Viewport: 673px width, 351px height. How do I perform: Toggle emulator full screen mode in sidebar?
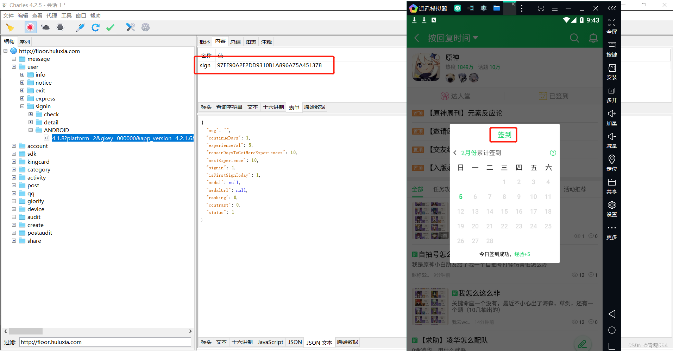click(x=612, y=27)
